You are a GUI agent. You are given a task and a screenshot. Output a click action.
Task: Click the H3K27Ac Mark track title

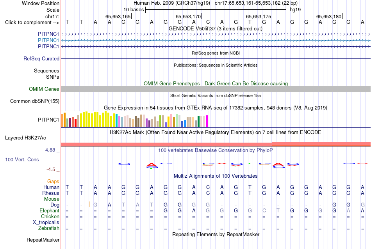(x=215, y=132)
